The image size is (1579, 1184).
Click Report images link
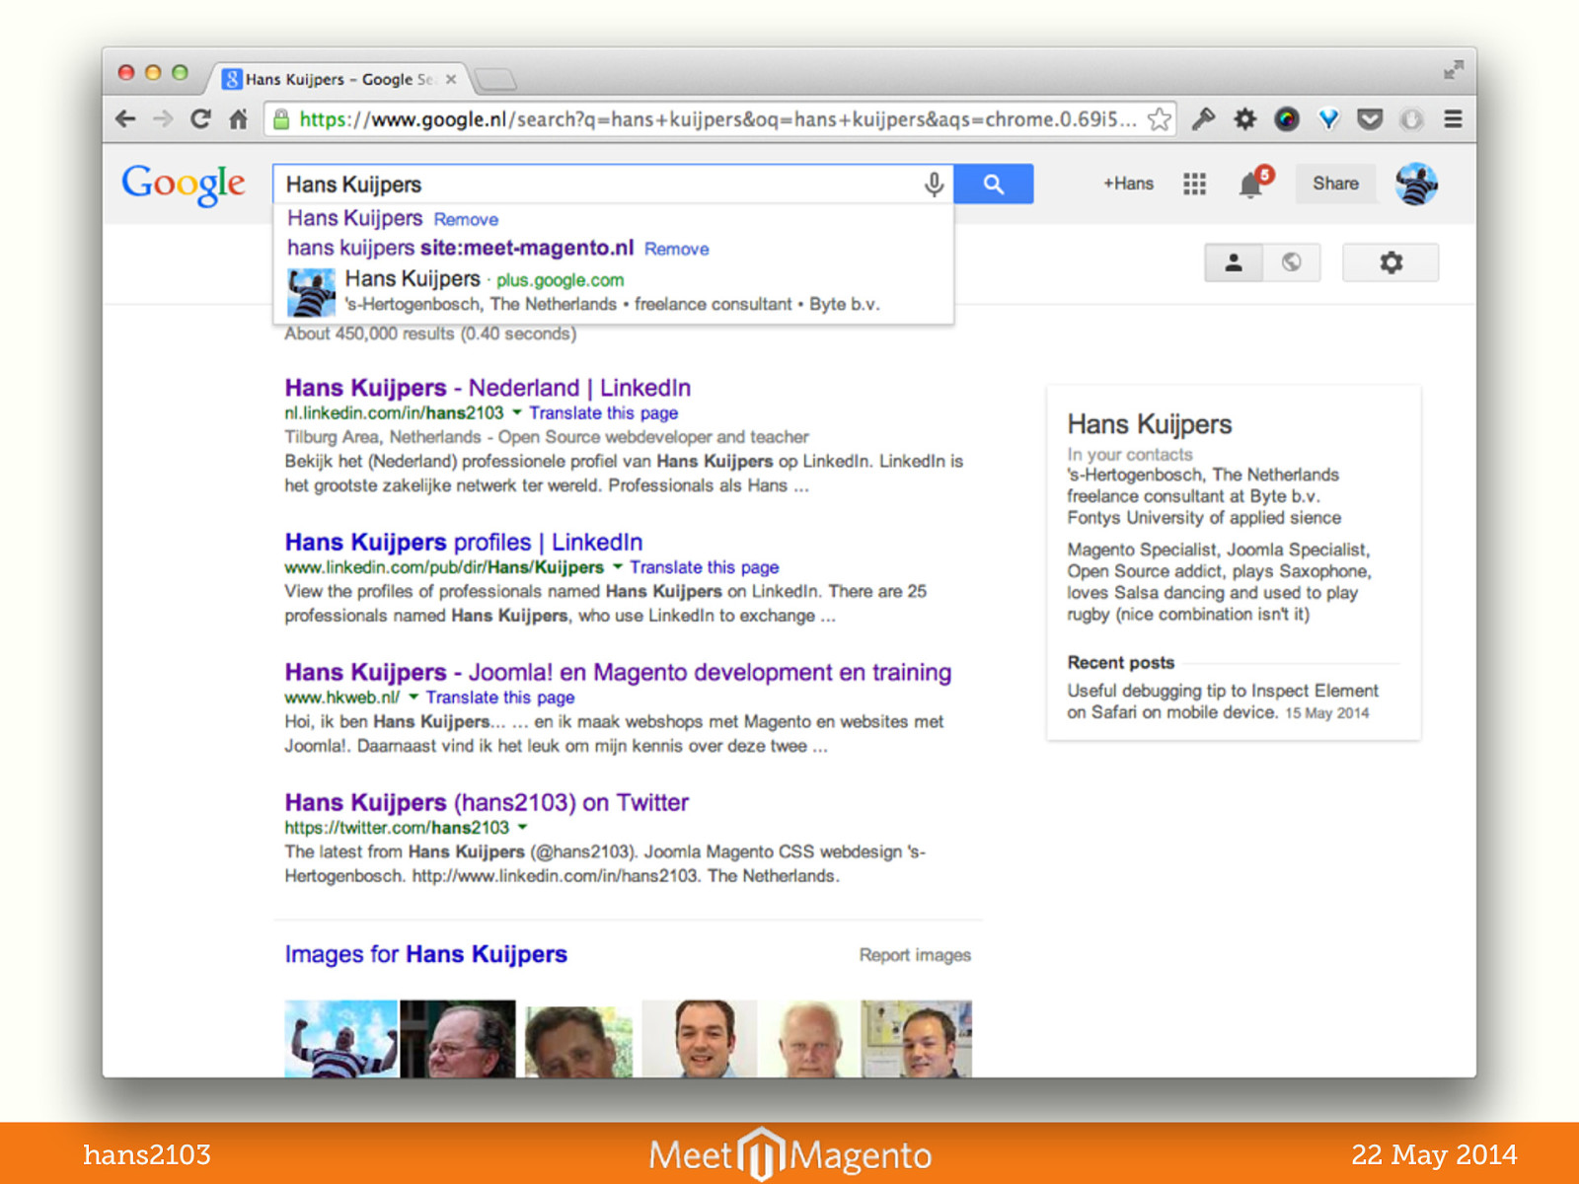915,955
